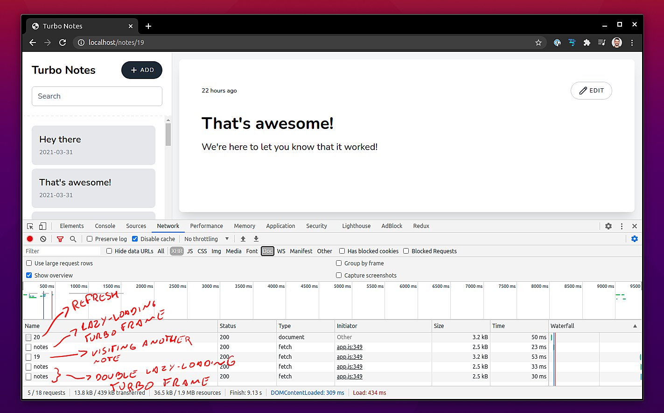The width and height of the screenshot is (664, 413).
Task: Bookmark this page with star icon
Action: pyautogui.click(x=538, y=43)
